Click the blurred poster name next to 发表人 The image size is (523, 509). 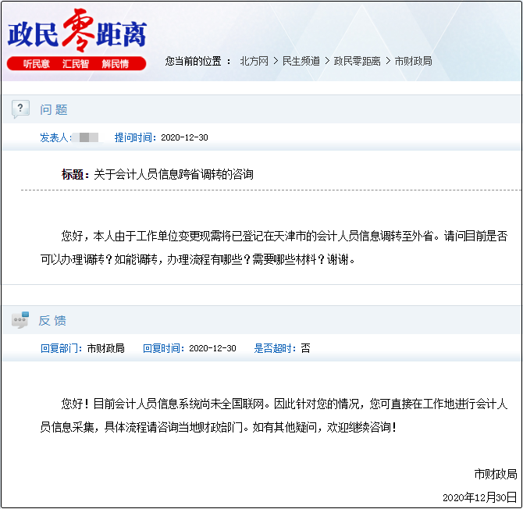pyautogui.click(x=87, y=137)
